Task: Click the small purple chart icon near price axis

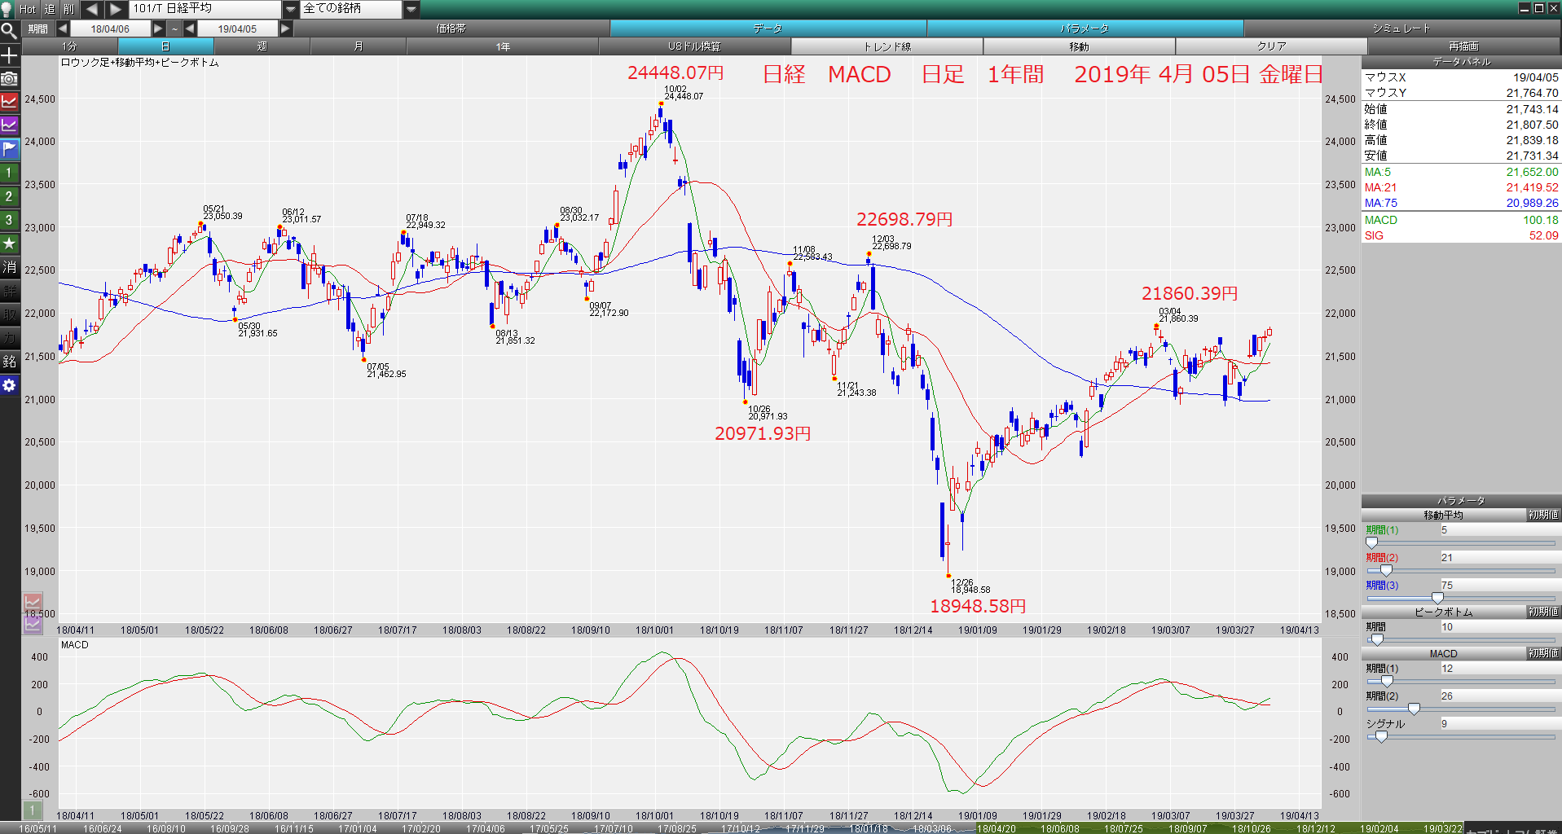Action: coord(33,625)
